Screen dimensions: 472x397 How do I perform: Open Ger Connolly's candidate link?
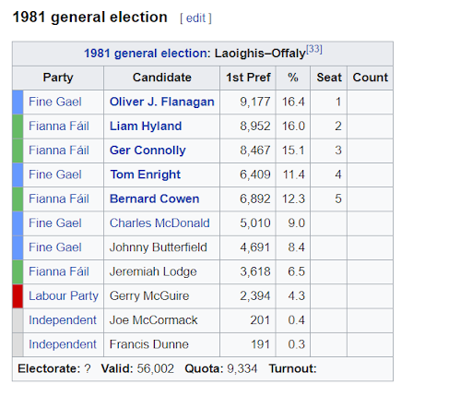pyautogui.click(x=147, y=150)
